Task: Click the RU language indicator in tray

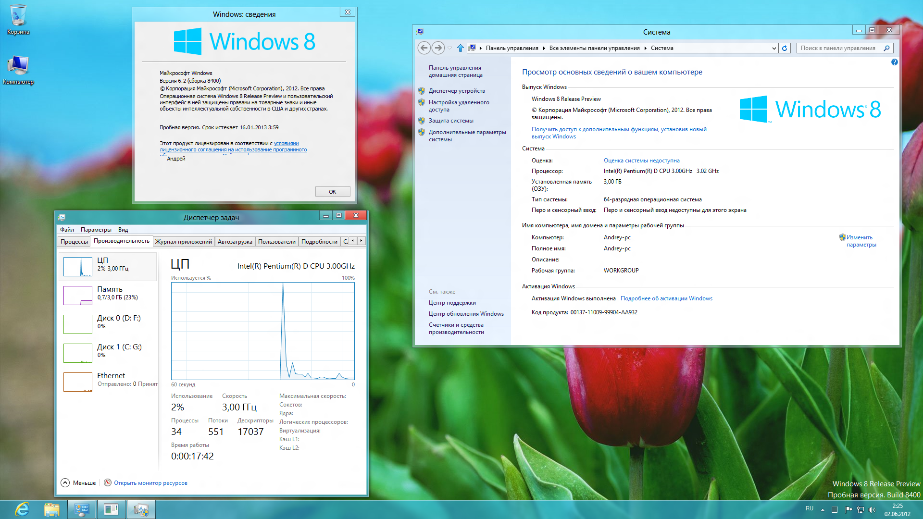Action: 810,508
